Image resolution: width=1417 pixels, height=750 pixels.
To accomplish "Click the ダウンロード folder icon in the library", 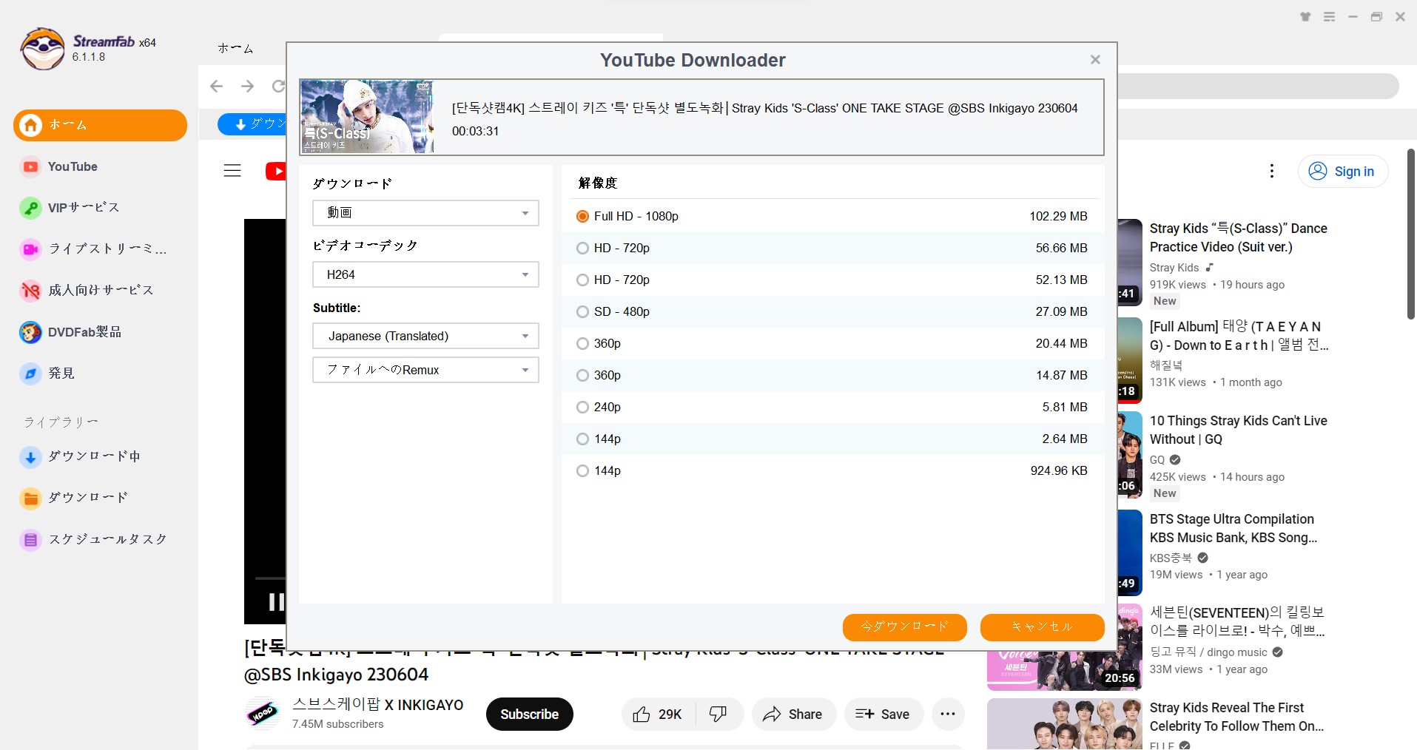I will [30, 498].
